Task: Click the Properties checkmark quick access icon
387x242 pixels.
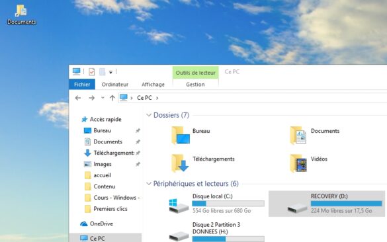Action: [x=91, y=72]
